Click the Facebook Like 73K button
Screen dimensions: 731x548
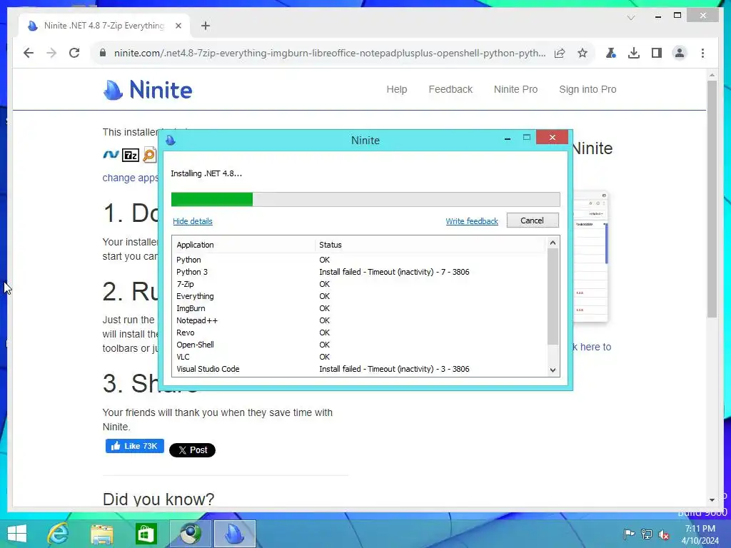pos(135,446)
